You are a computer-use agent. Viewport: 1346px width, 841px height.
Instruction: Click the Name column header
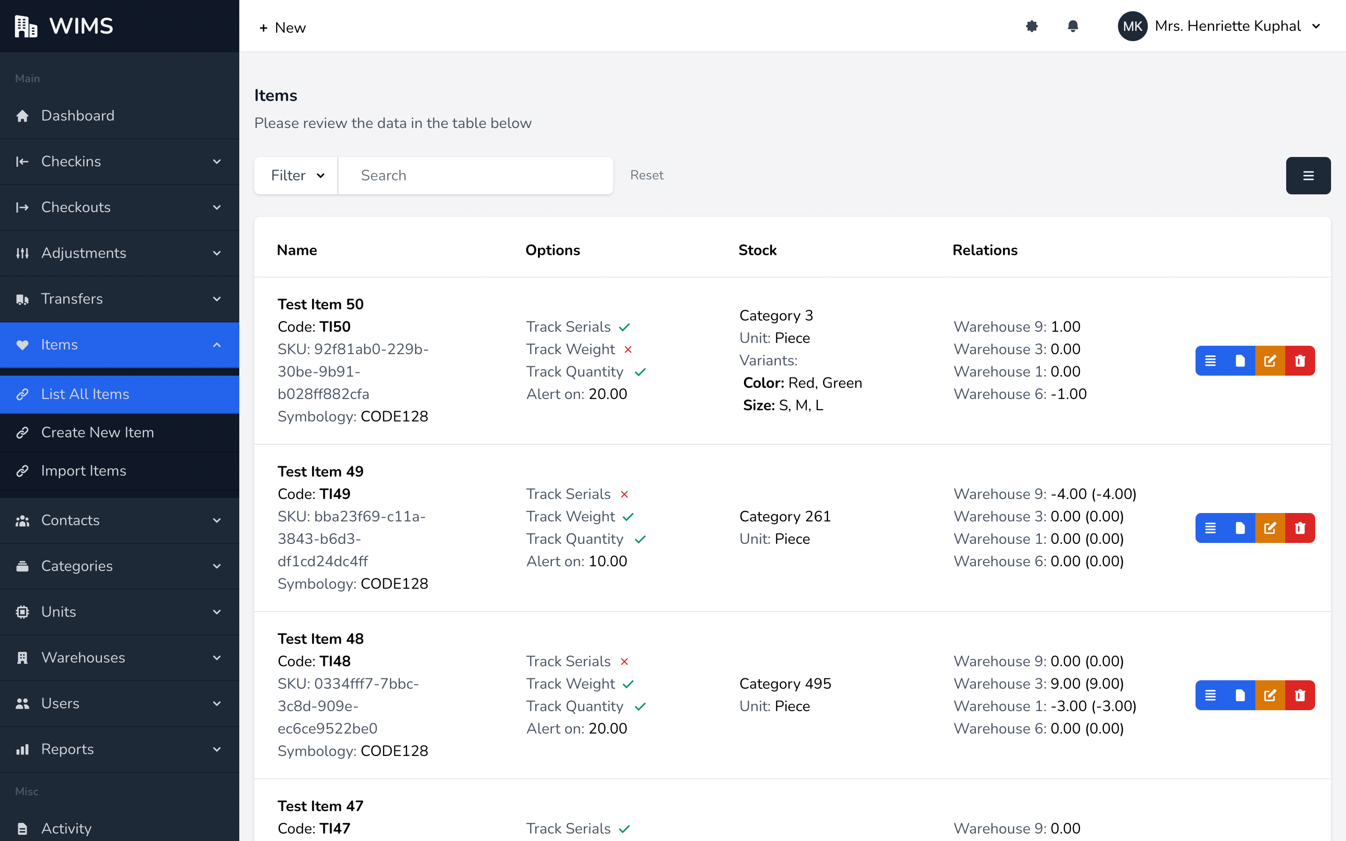[x=297, y=250]
